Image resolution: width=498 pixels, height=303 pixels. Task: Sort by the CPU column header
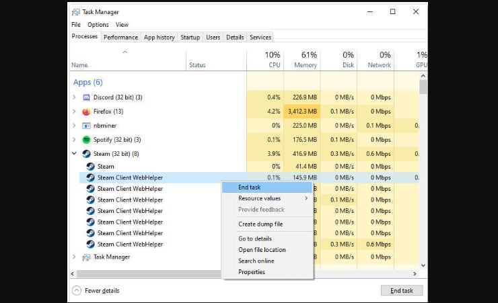coord(265,60)
